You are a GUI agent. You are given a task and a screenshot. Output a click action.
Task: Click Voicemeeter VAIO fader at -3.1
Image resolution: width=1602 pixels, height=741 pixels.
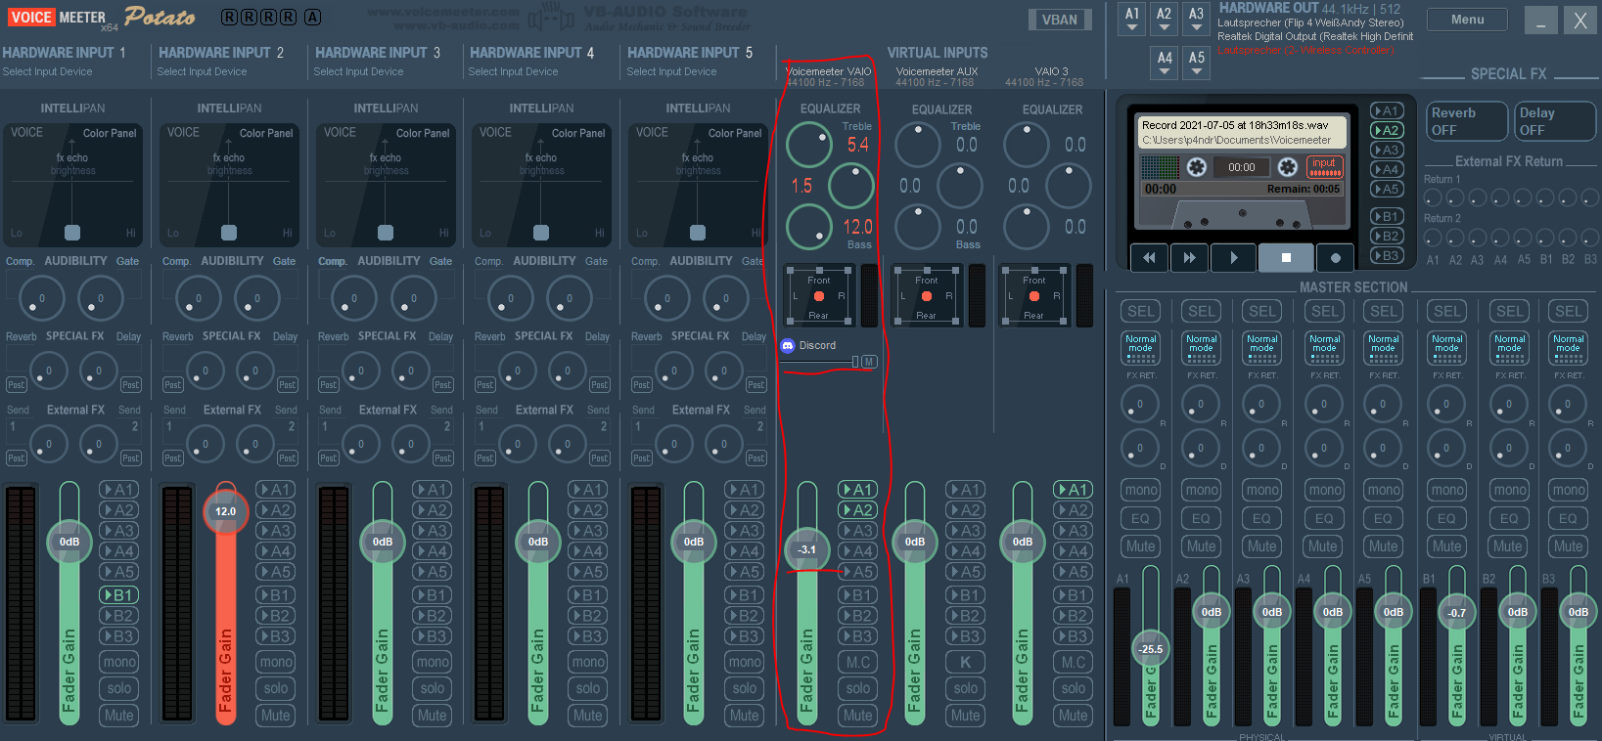806,549
